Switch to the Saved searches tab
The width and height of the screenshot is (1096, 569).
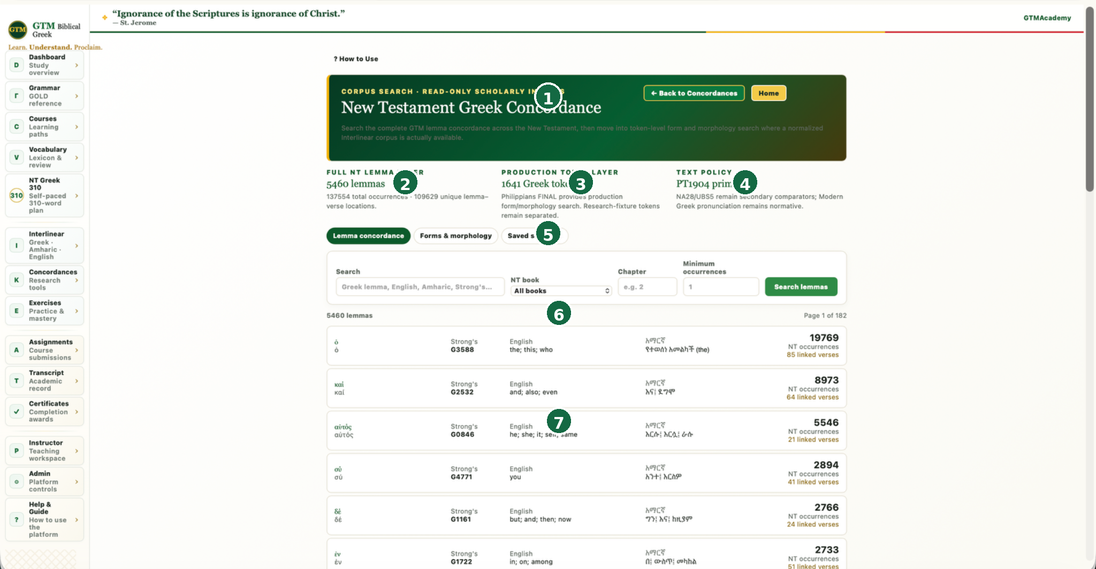click(534, 236)
